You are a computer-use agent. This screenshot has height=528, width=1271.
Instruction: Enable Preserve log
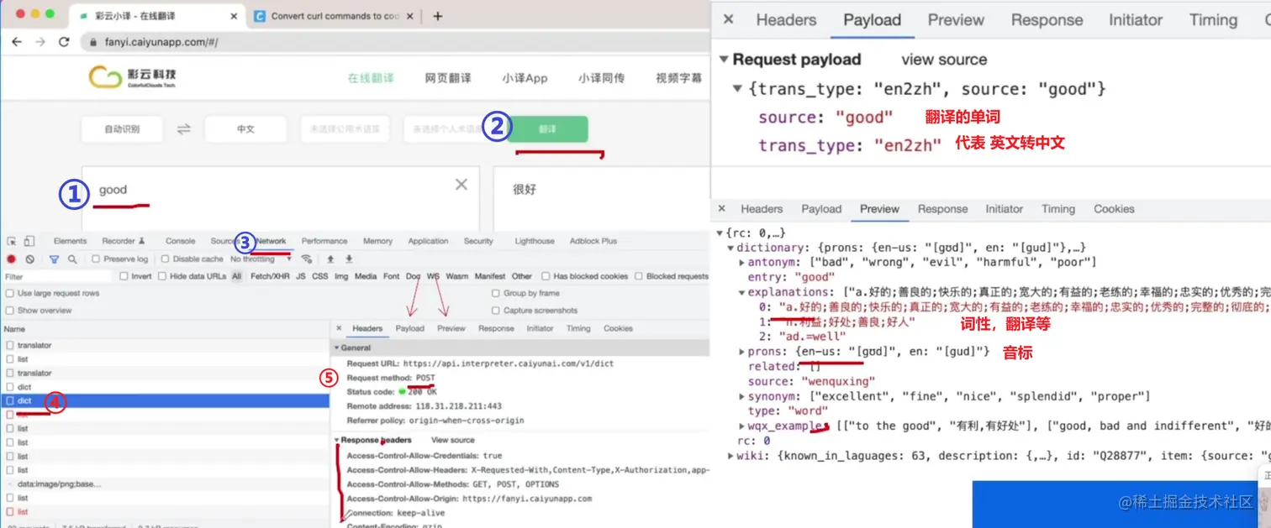[x=96, y=259]
